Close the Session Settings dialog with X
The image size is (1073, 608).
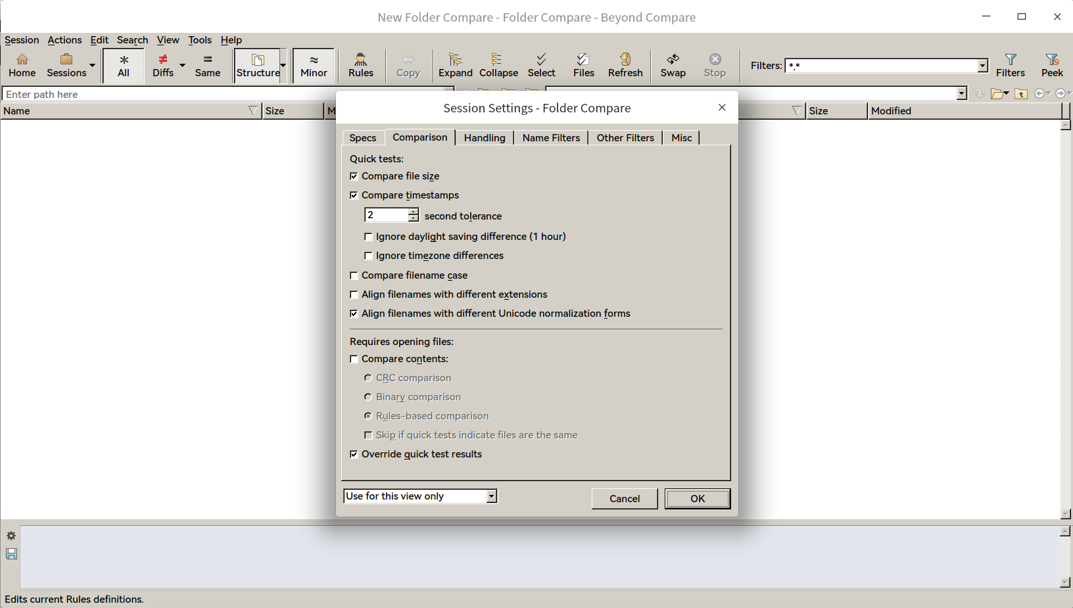tap(722, 108)
